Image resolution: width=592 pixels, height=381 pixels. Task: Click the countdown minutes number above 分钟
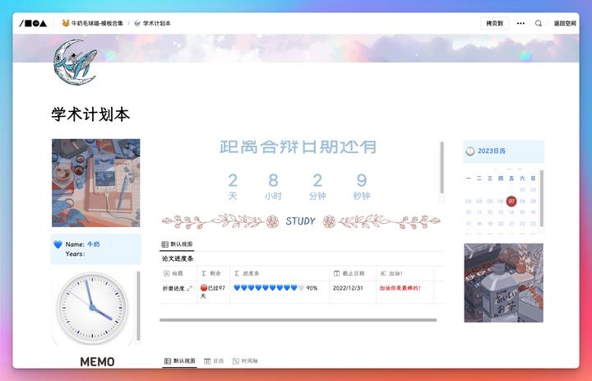coord(317,180)
